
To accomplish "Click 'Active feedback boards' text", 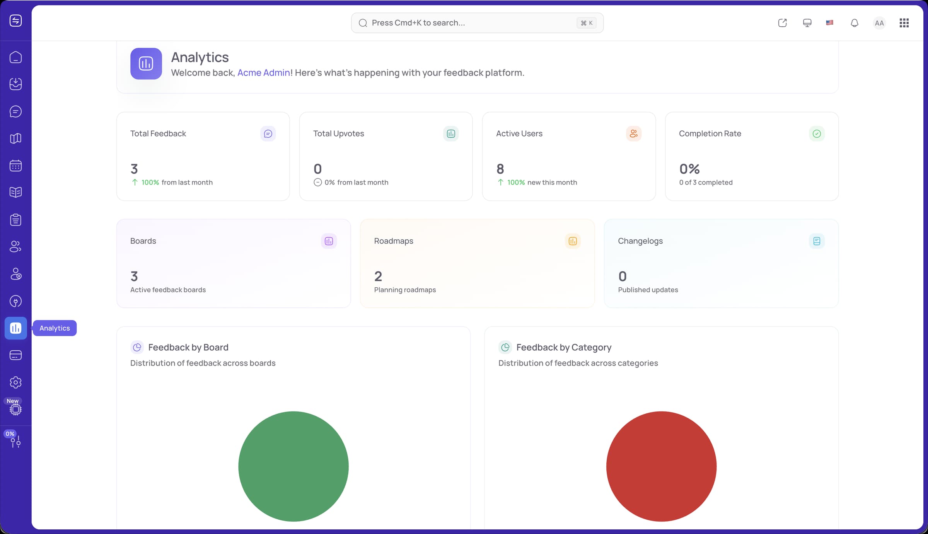I will 168,290.
